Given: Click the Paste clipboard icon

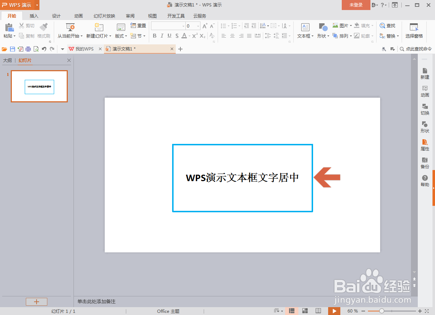Looking at the screenshot, I should (x=9, y=27).
